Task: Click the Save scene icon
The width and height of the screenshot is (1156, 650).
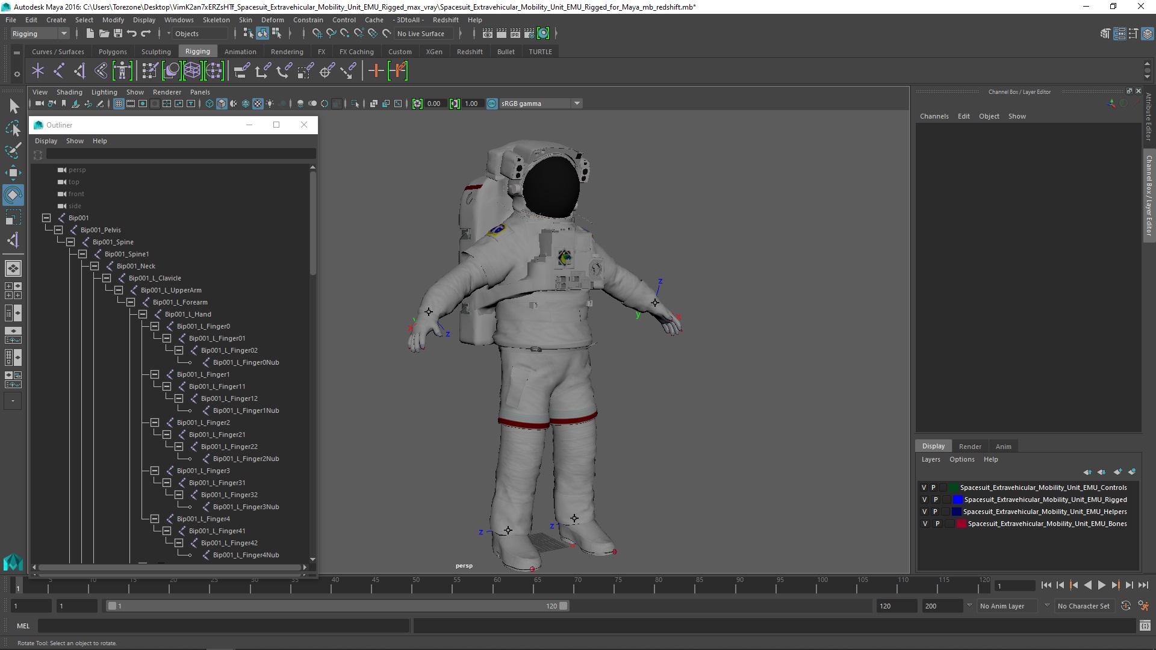Action: tap(118, 34)
